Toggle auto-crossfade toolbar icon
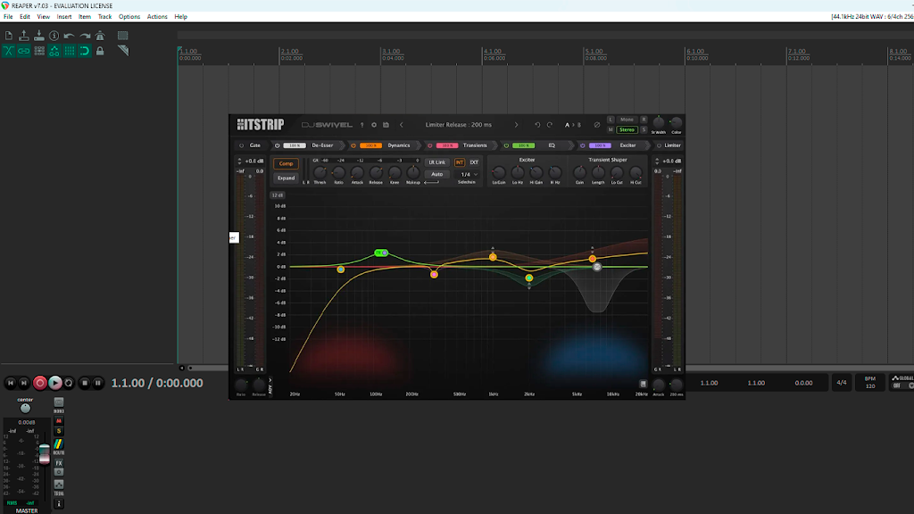The height and width of the screenshot is (514, 914). [9, 51]
